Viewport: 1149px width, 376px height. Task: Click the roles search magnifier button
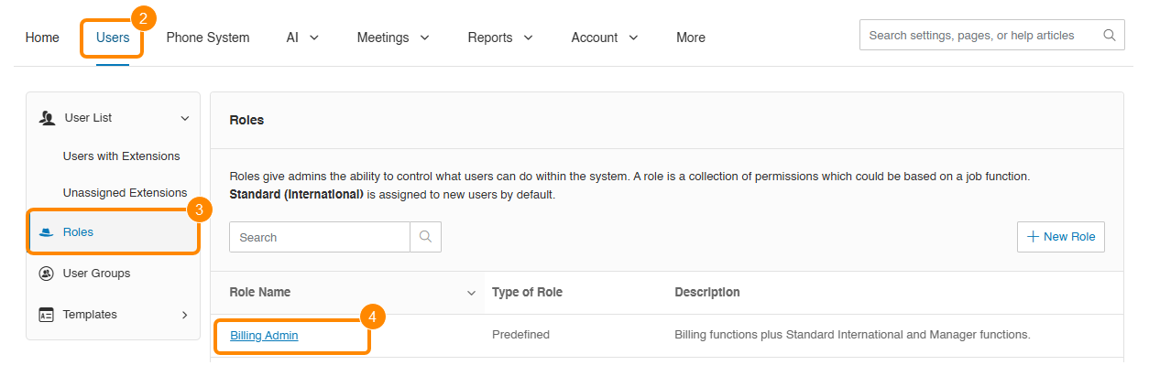coord(425,237)
